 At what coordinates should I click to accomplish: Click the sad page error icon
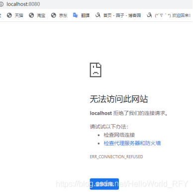[96, 70]
